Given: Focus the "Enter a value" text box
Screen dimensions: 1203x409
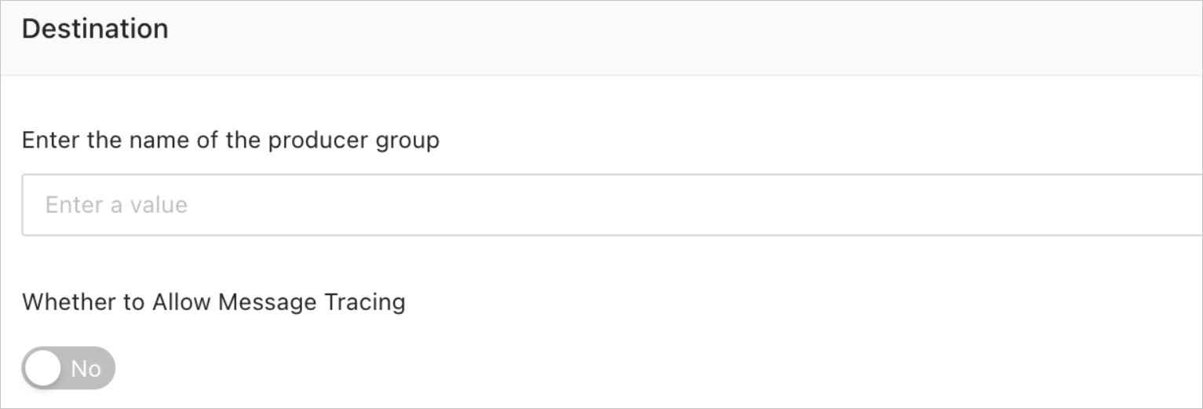Looking at the screenshot, I should [612, 205].
